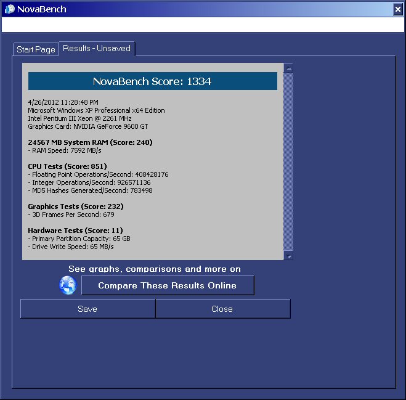
Task: Close the NovaBench window with X button
Action: 398,9
